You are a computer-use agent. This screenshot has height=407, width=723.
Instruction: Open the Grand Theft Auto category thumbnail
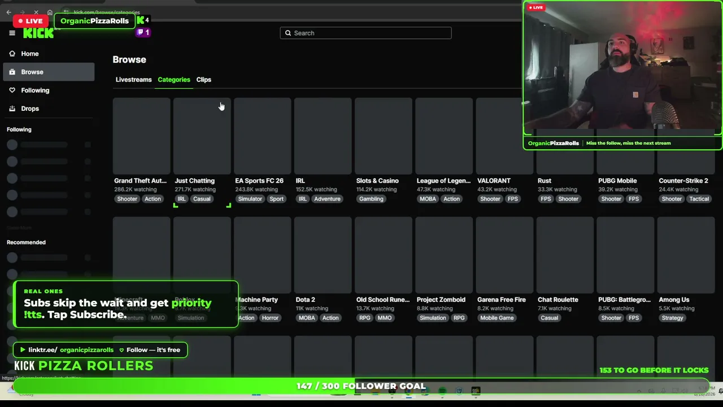coord(141,136)
